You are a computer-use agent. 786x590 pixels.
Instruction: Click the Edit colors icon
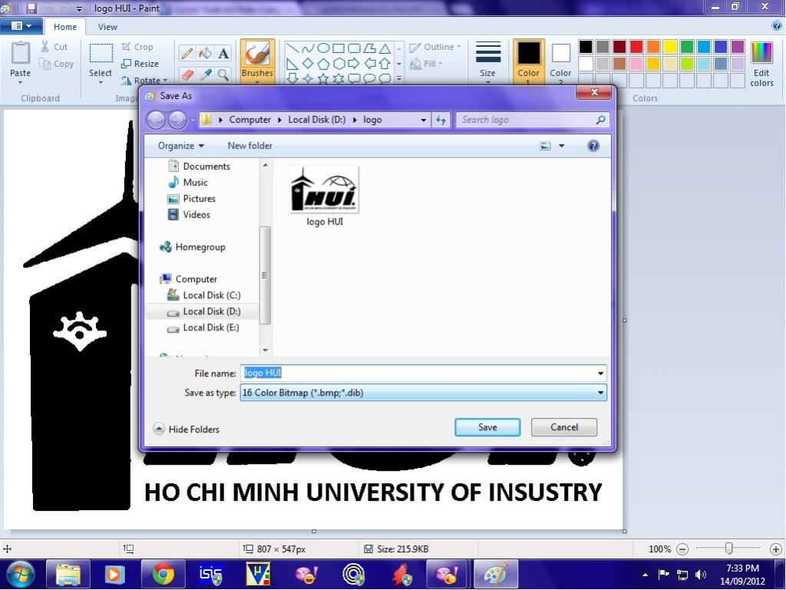761,53
